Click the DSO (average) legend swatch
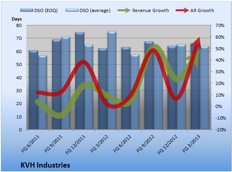 [72, 10]
